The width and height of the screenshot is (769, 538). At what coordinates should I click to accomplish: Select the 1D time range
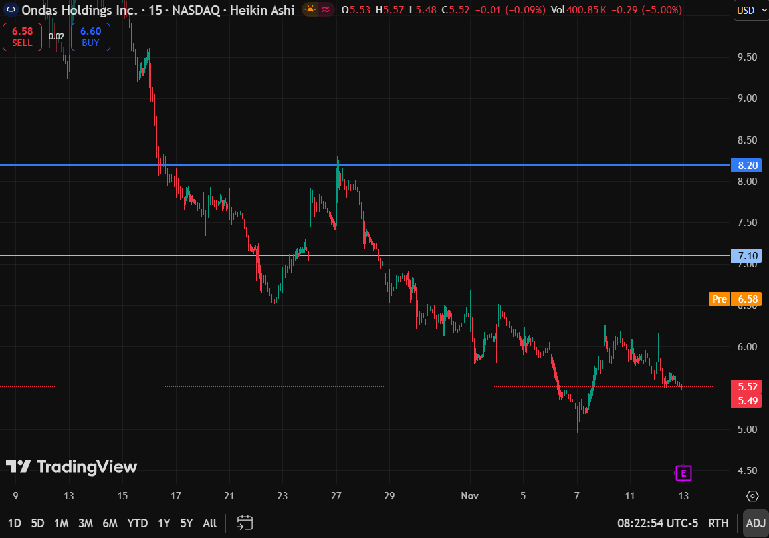[x=15, y=523]
